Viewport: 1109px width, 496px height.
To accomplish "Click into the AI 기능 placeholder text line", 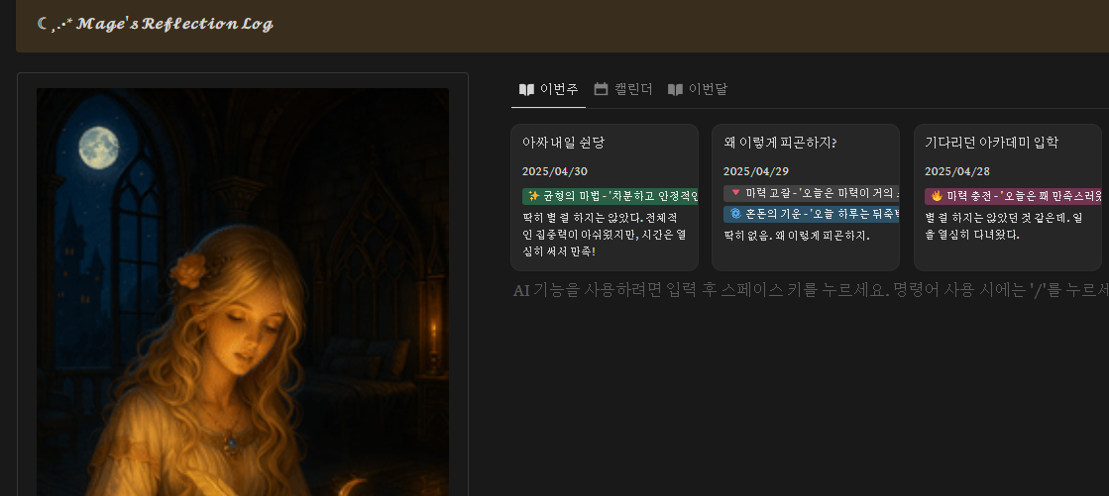I will coord(793,290).
